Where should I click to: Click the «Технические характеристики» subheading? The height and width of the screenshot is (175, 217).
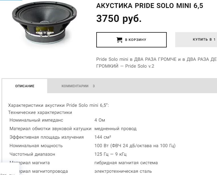(40, 113)
